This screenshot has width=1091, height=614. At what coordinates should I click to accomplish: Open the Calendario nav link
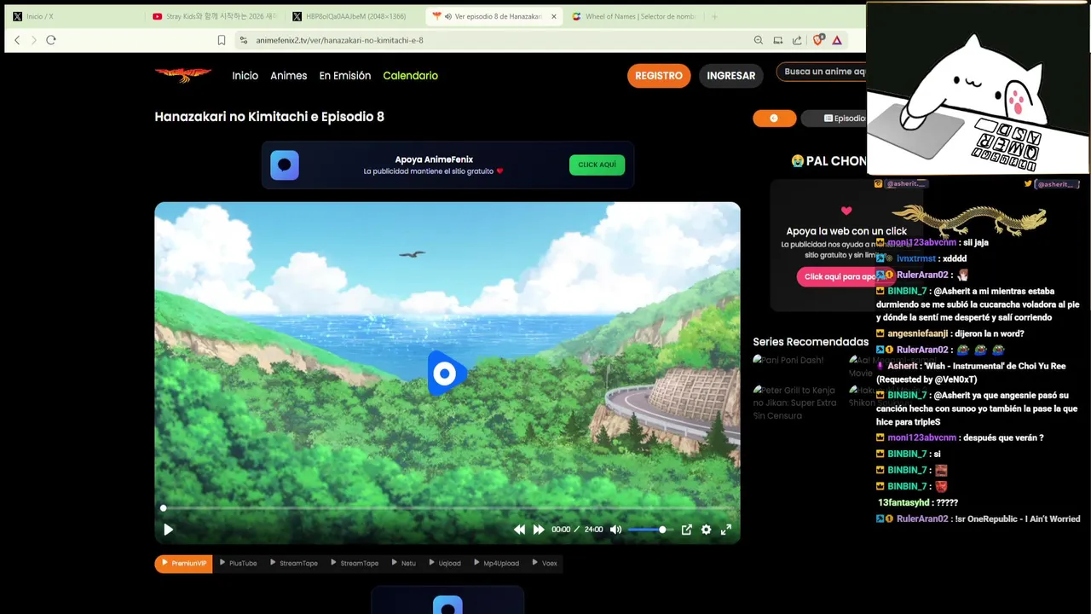[x=410, y=76]
